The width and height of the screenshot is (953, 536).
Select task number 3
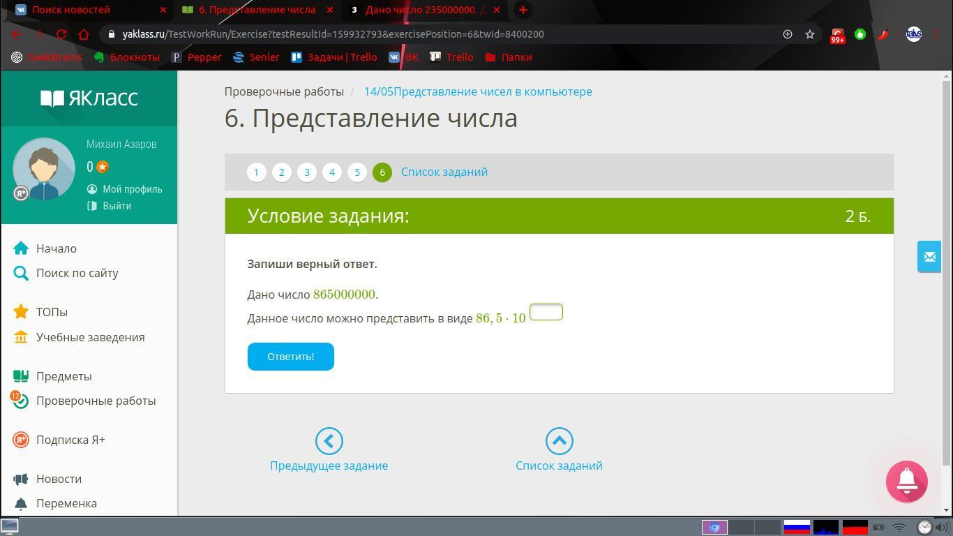(x=307, y=172)
